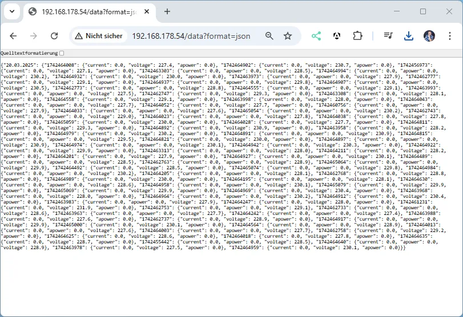Open the media controls playlist icon
Viewport: 463px width, 317px height.
(x=388, y=36)
